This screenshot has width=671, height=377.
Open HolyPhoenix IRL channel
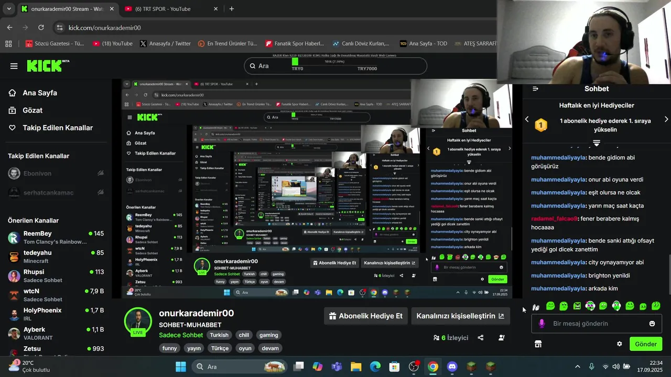pos(56,314)
